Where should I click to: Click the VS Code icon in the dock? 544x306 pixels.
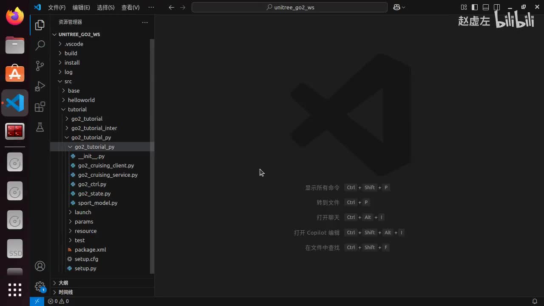(x=15, y=103)
